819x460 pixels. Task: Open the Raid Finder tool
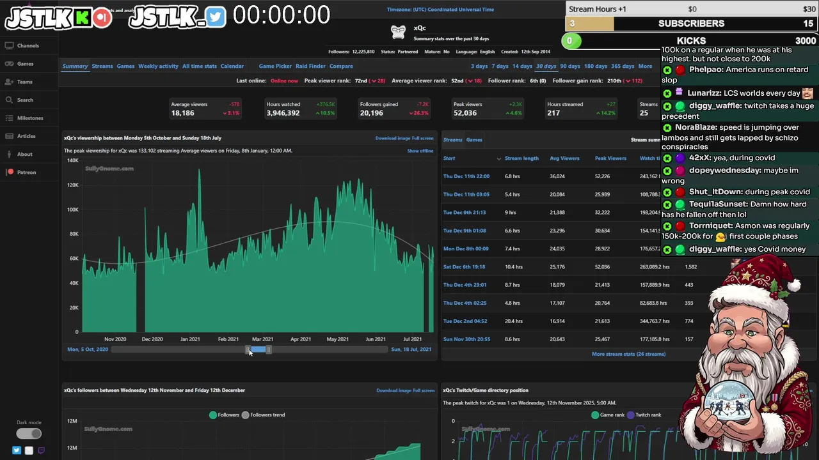pyautogui.click(x=310, y=66)
